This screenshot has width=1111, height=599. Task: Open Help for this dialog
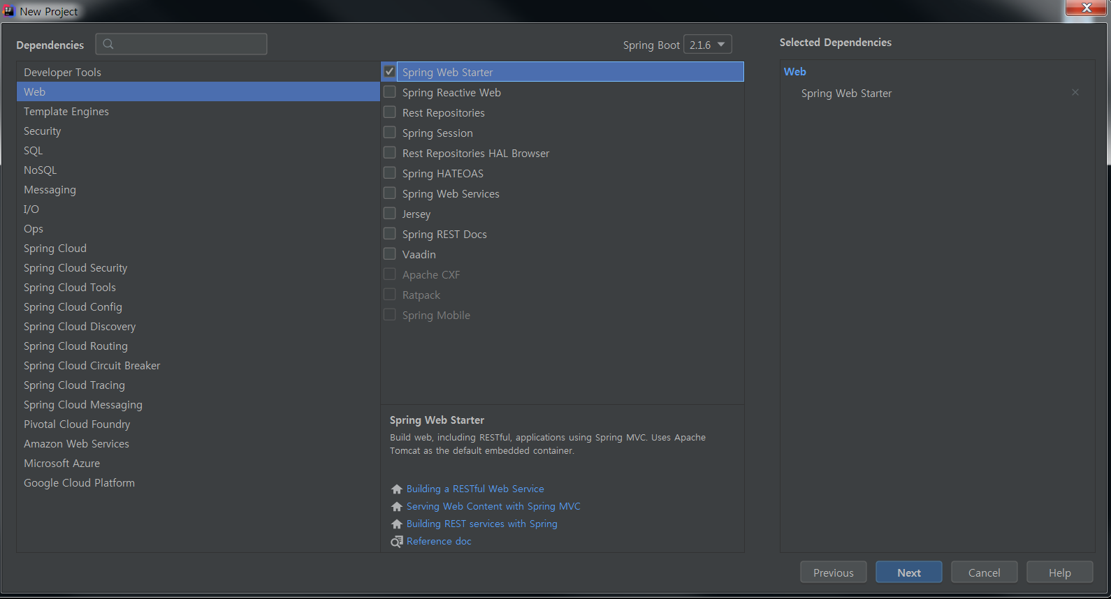(1060, 572)
